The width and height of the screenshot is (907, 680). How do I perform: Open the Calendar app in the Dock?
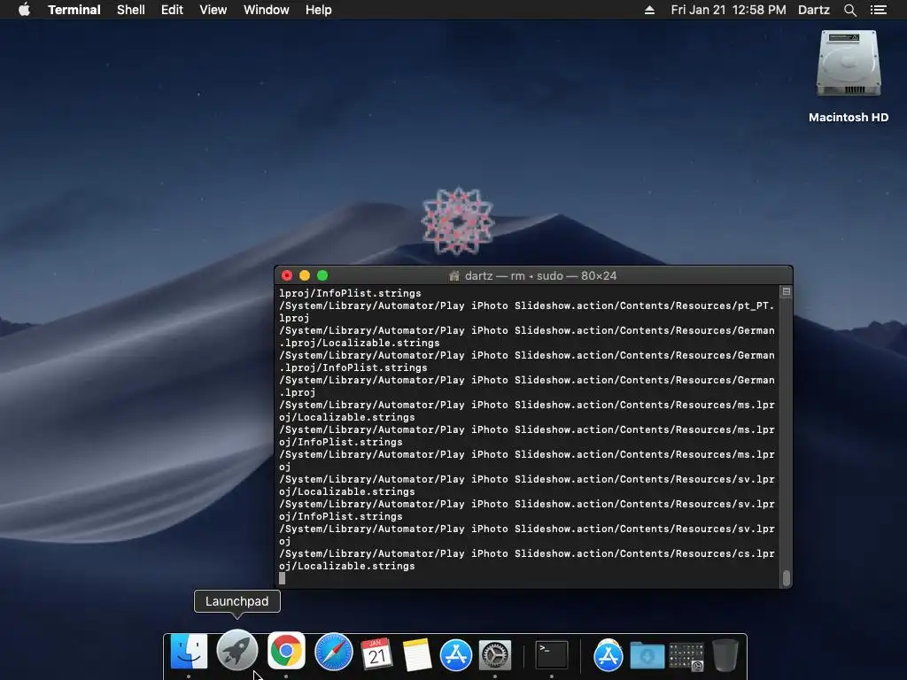pyautogui.click(x=376, y=654)
